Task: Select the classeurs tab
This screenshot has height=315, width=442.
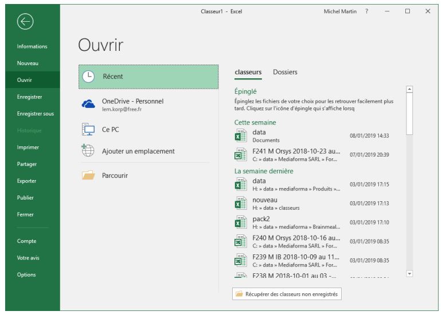Action: coord(248,72)
